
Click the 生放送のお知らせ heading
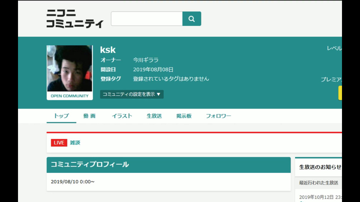pyautogui.click(x=320, y=167)
